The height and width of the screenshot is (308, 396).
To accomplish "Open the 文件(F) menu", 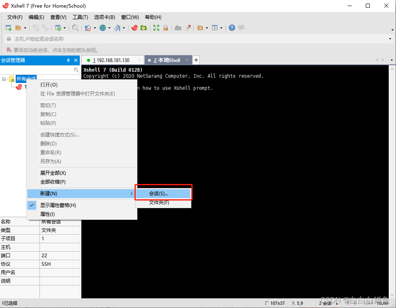I will tap(15, 17).
